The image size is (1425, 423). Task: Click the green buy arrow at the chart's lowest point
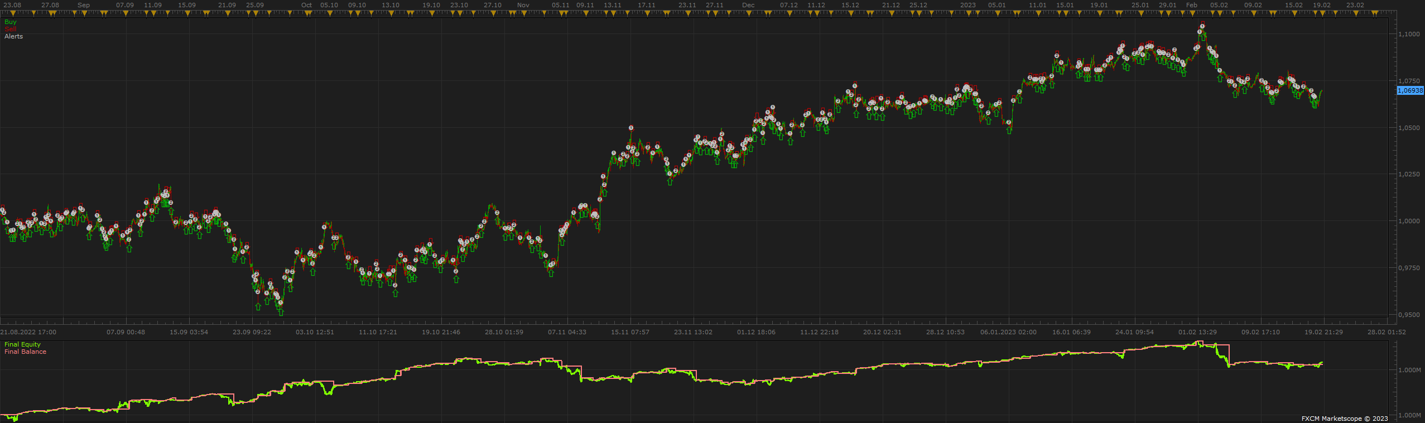pos(281,312)
